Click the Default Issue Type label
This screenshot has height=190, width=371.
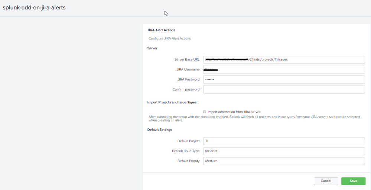pos(186,151)
